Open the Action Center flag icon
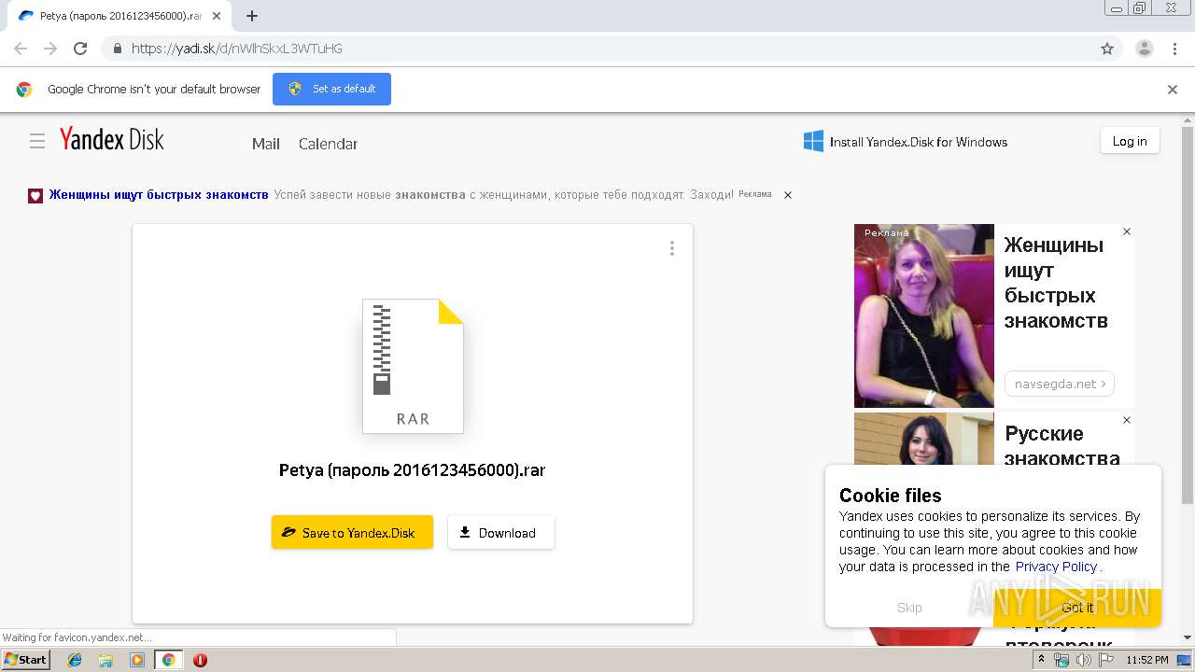The width and height of the screenshot is (1195, 672). [1105, 660]
